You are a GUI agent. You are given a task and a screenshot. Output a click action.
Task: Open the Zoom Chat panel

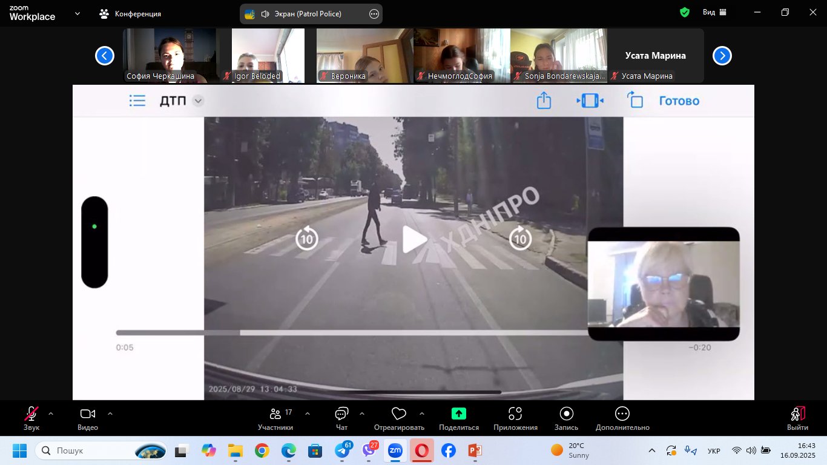(x=341, y=418)
